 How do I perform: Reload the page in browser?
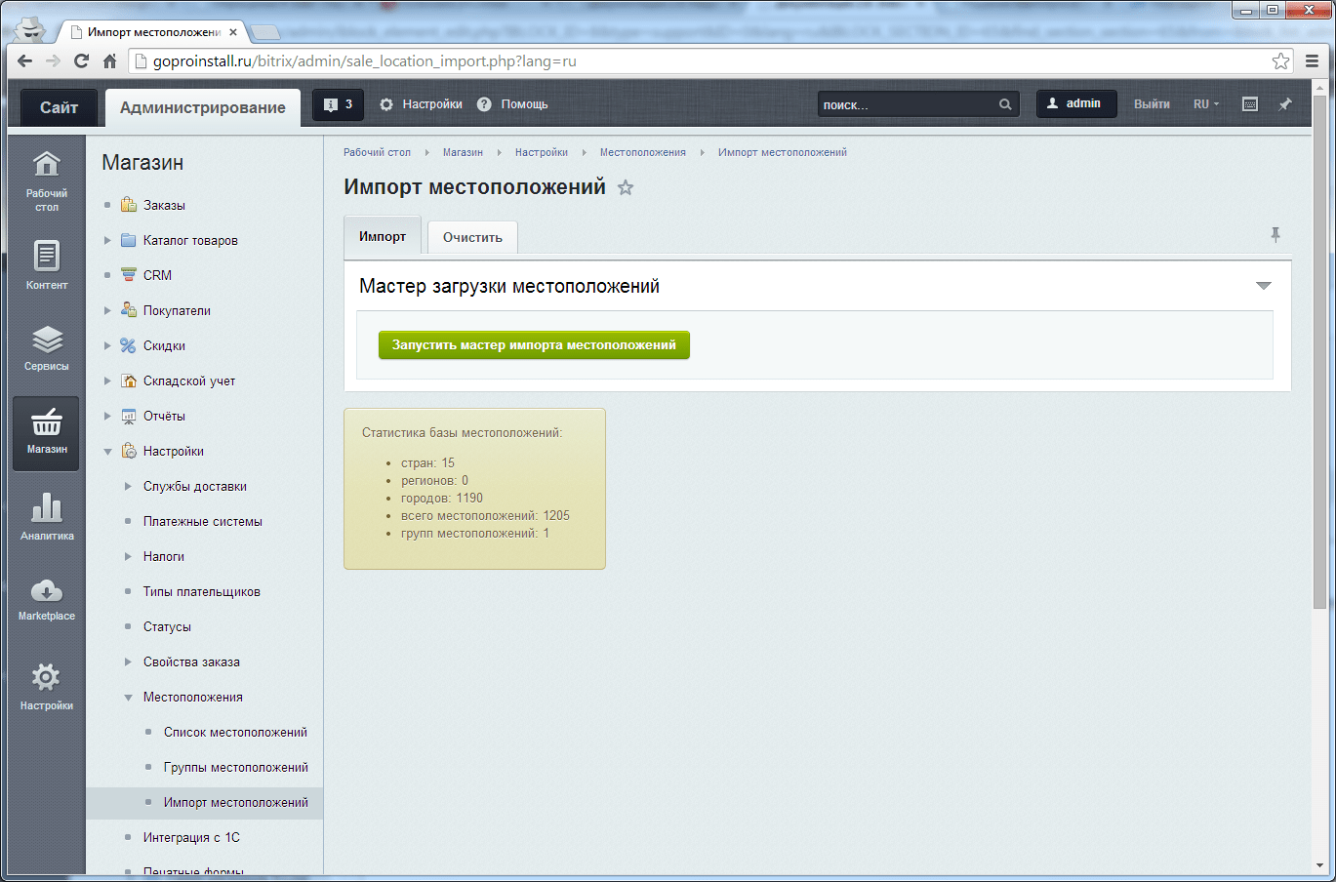pyautogui.click(x=81, y=60)
